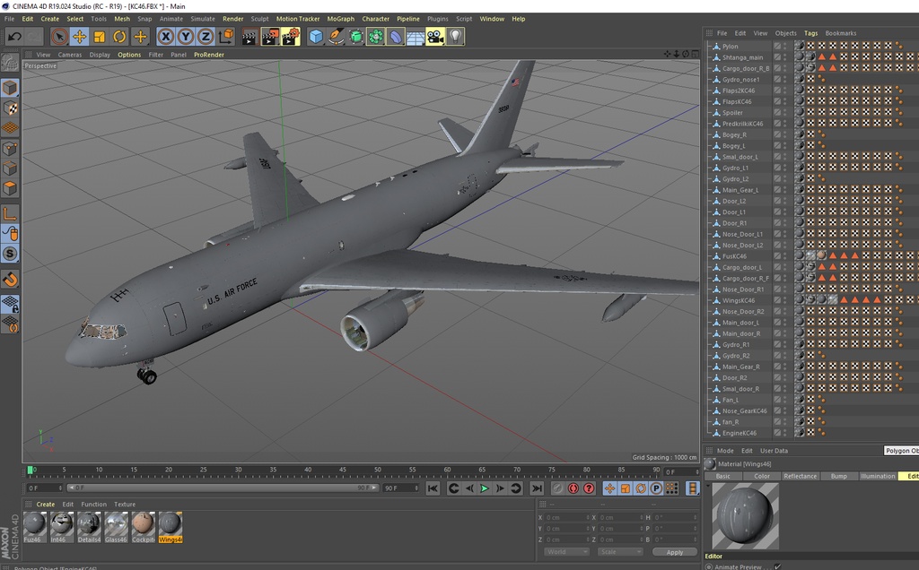Expand the FusKC46 object hierarchy

[709, 255]
